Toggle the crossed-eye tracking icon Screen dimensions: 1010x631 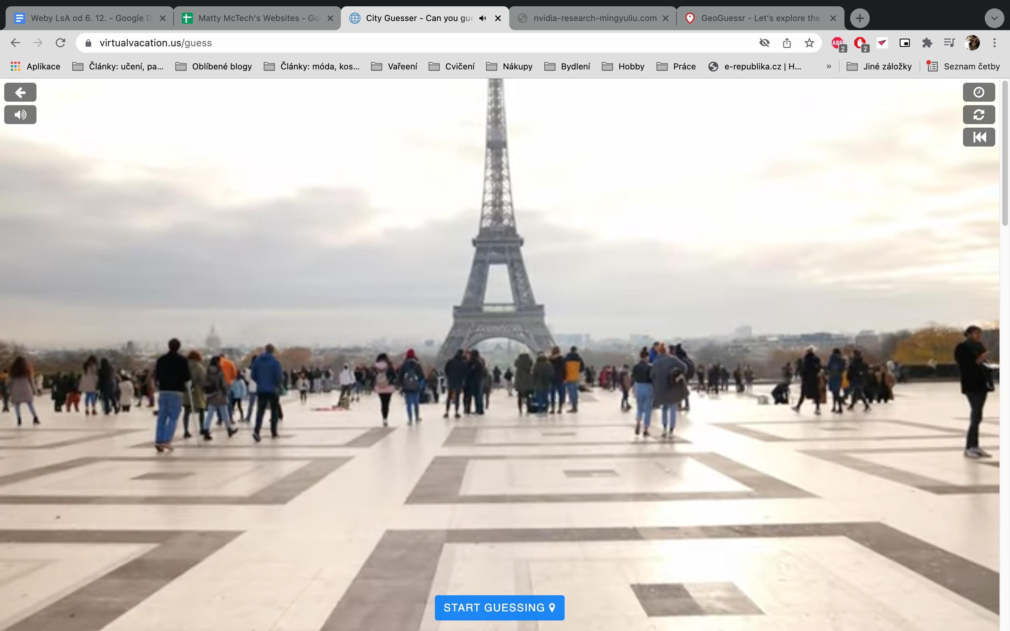coord(764,43)
